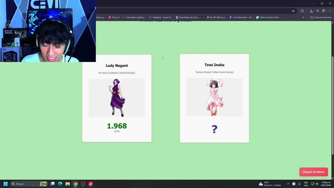
Task: Open the weather widget showing 23°C
Action: (270, 184)
